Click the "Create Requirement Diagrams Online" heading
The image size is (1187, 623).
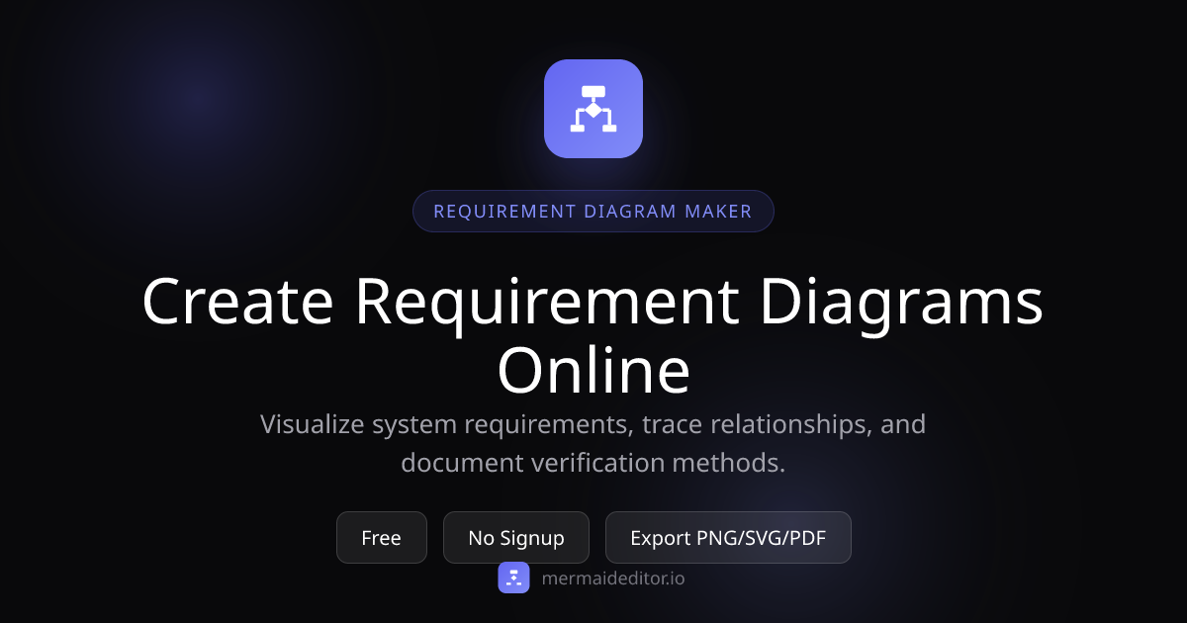[593, 334]
